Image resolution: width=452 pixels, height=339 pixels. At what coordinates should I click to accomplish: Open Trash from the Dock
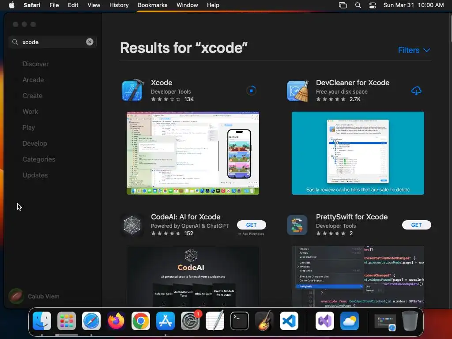tap(410, 321)
